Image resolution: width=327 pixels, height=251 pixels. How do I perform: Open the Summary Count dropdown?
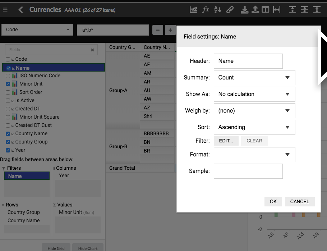(x=254, y=78)
